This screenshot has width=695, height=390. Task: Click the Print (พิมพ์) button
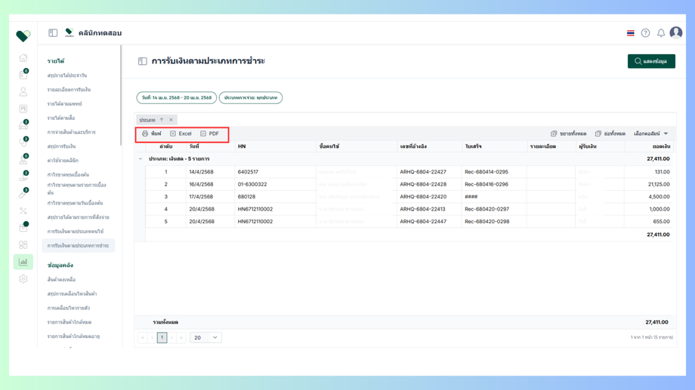pos(152,134)
